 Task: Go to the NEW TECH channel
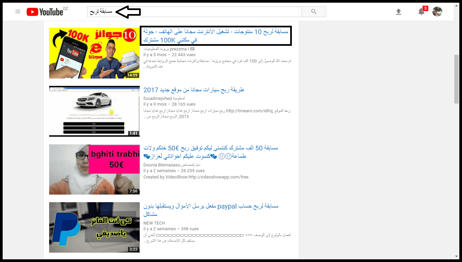click(154, 223)
